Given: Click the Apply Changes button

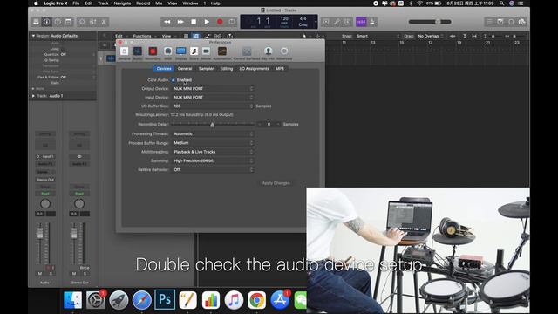Looking at the screenshot, I should [276, 183].
